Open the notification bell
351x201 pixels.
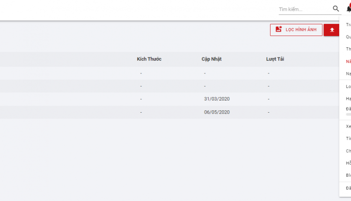click(349, 8)
